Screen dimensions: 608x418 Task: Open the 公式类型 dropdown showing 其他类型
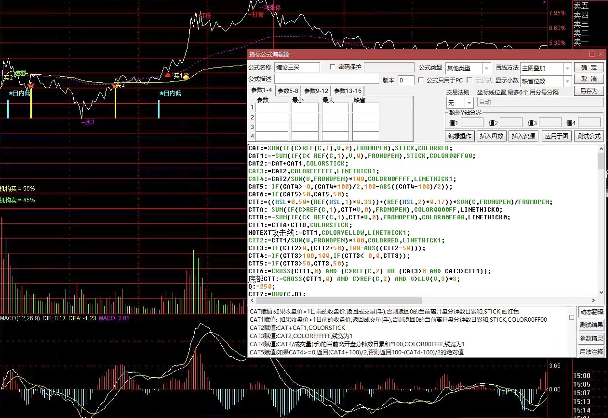pyautogui.click(x=486, y=68)
